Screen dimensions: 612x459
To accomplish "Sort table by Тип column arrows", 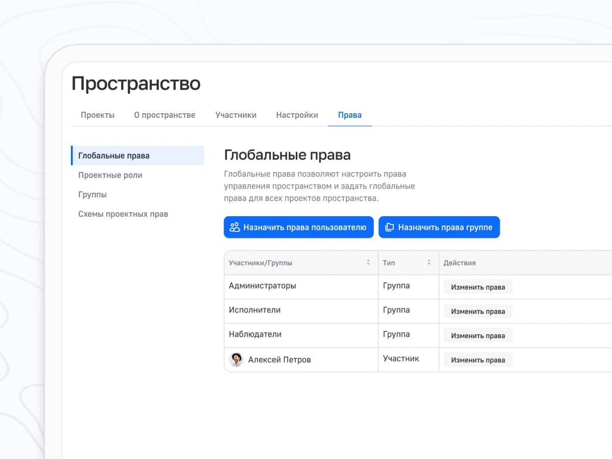I will (x=429, y=263).
